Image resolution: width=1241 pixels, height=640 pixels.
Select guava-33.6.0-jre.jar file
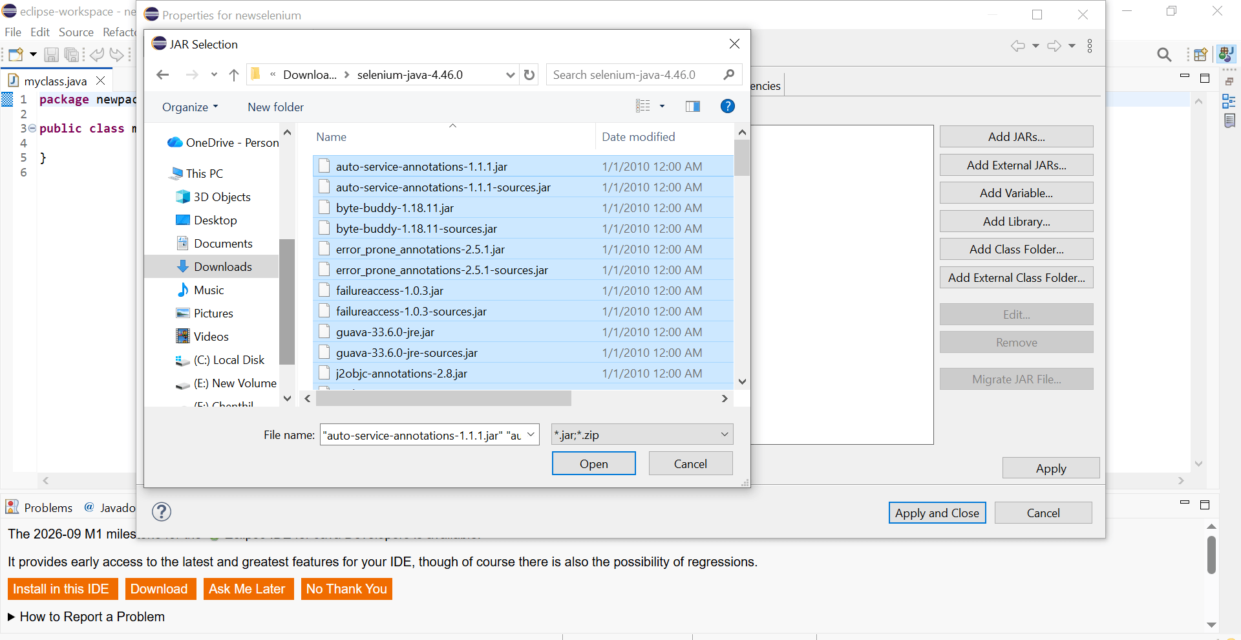(x=523, y=332)
